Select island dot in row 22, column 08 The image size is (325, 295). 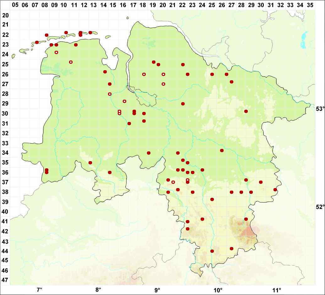(x=47, y=35)
